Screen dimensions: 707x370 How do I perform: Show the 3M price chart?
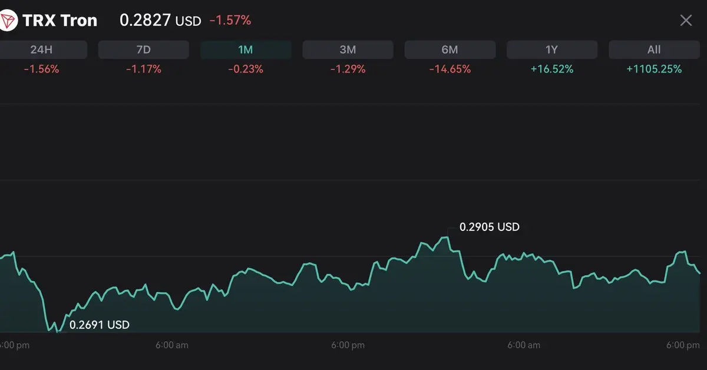[x=348, y=50]
